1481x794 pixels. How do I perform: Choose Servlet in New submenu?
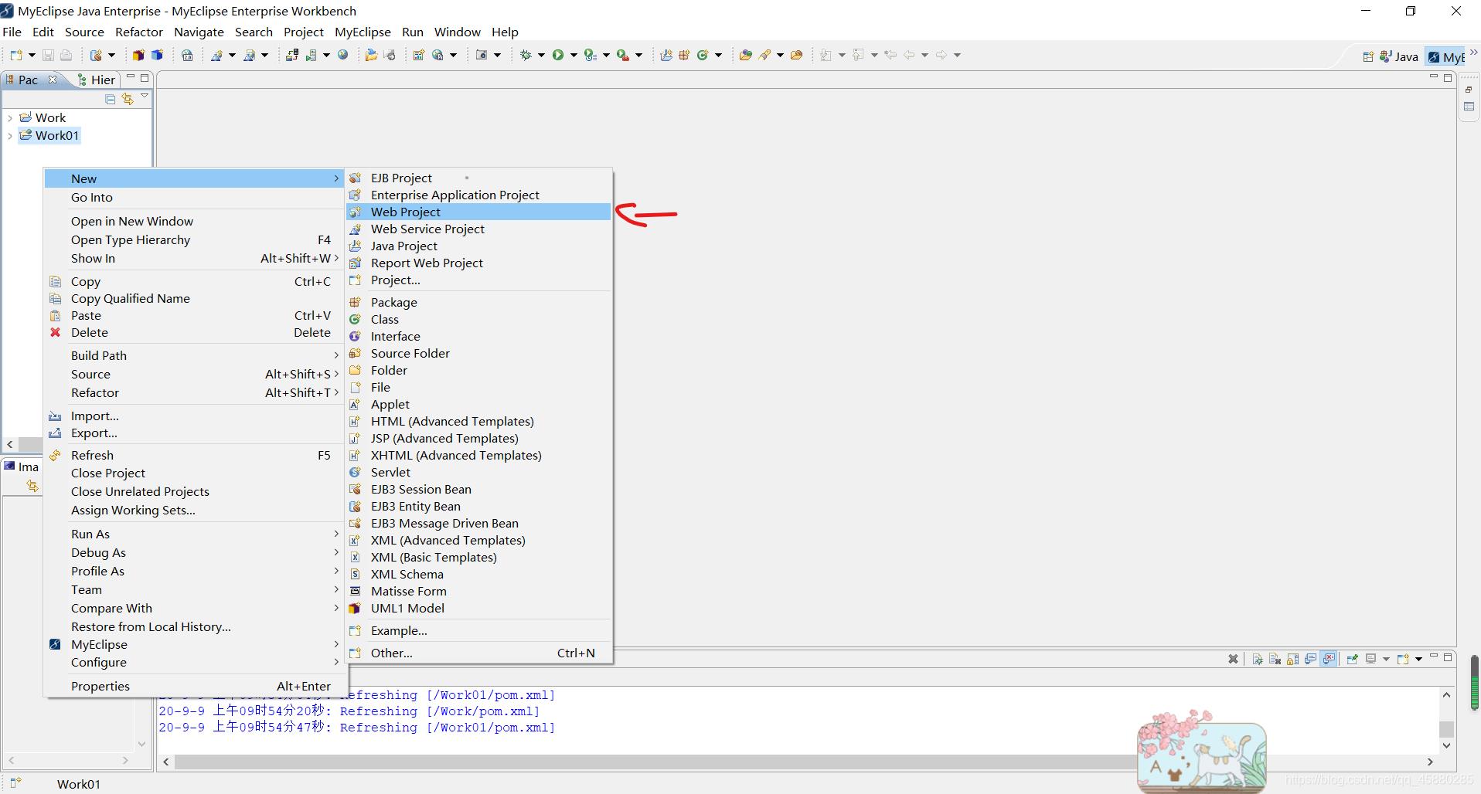click(478, 472)
